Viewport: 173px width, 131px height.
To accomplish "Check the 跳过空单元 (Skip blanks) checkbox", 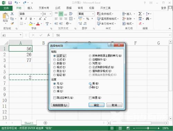I will (x=55, y=98).
